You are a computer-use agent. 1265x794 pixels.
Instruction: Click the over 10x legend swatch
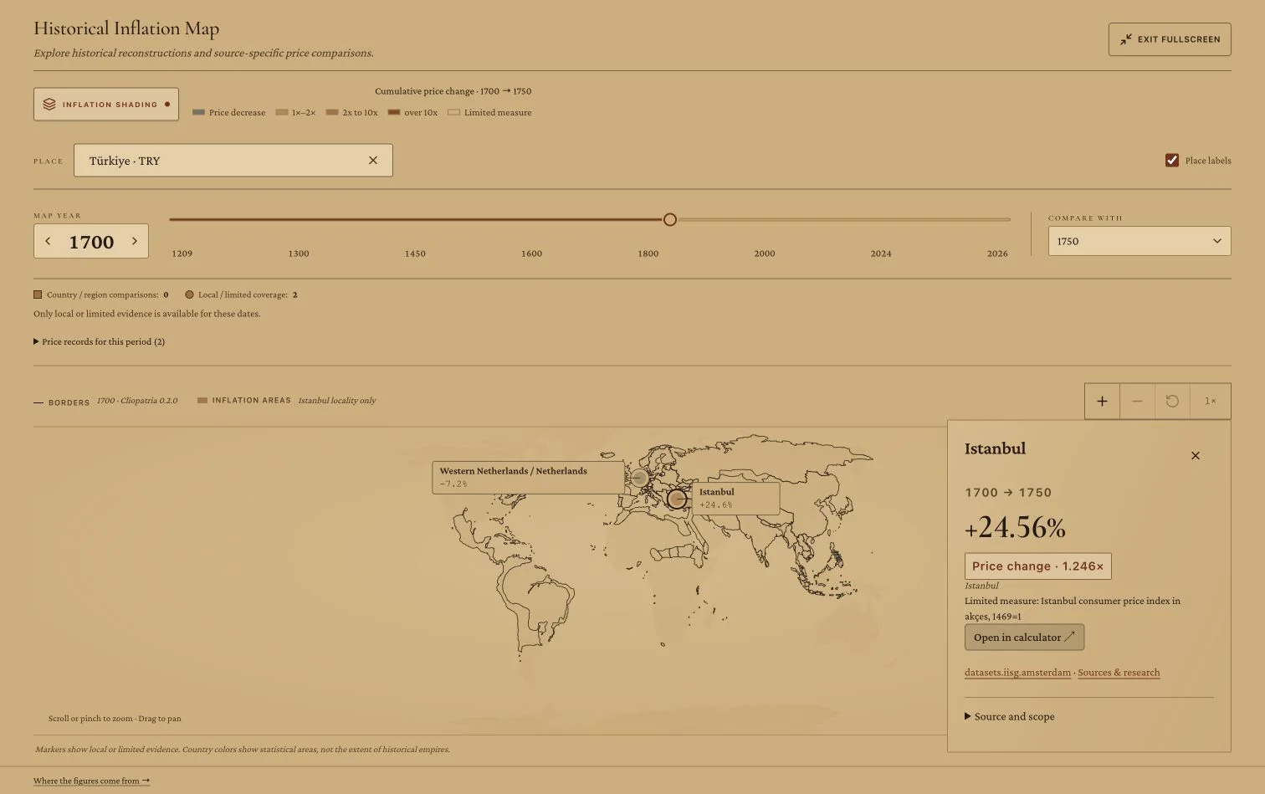[x=393, y=112]
